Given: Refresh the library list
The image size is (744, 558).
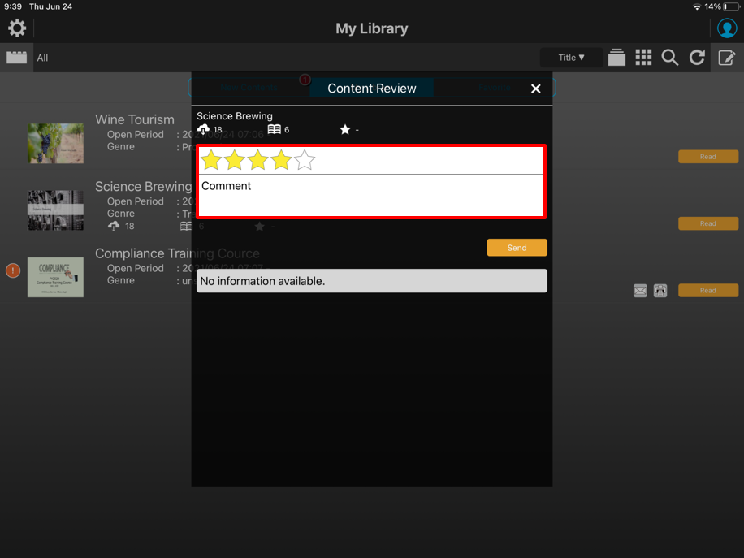Looking at the screenshot, I should tap(697, 58).
